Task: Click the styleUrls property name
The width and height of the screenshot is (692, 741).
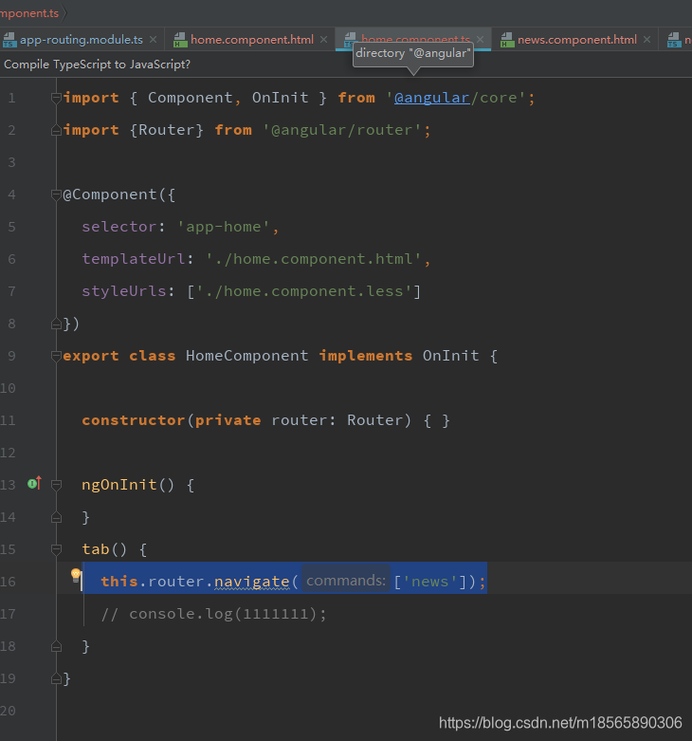Action: coord(124,291)
